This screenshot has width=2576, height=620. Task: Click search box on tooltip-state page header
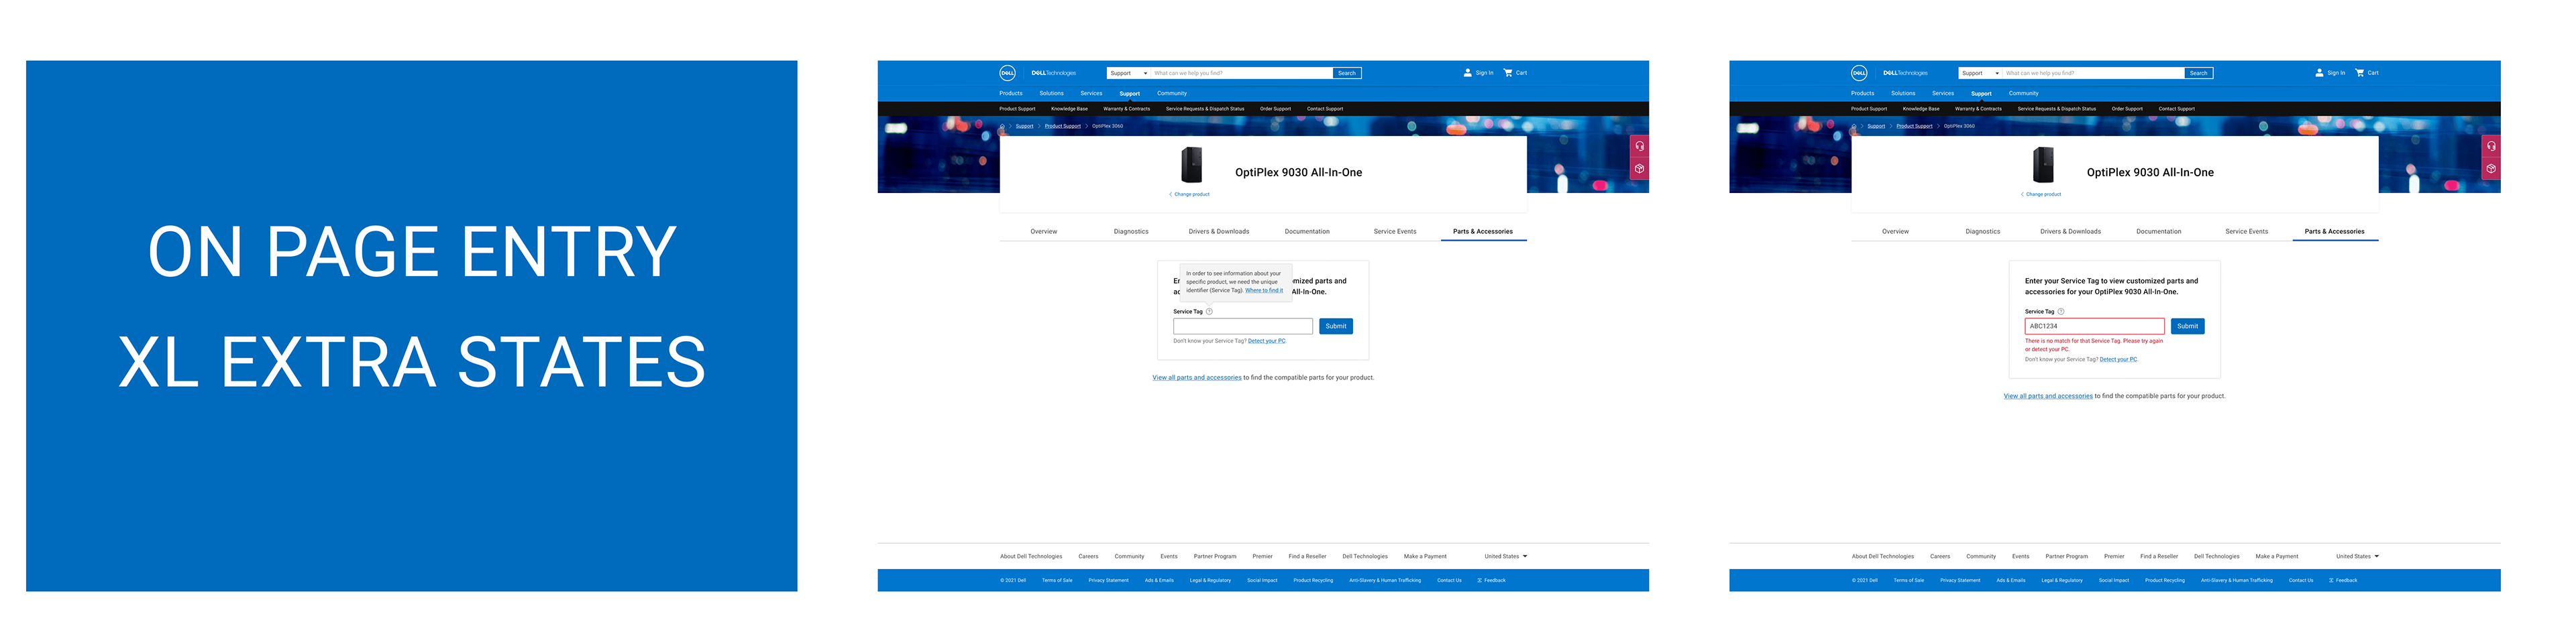click(1242, 73)
